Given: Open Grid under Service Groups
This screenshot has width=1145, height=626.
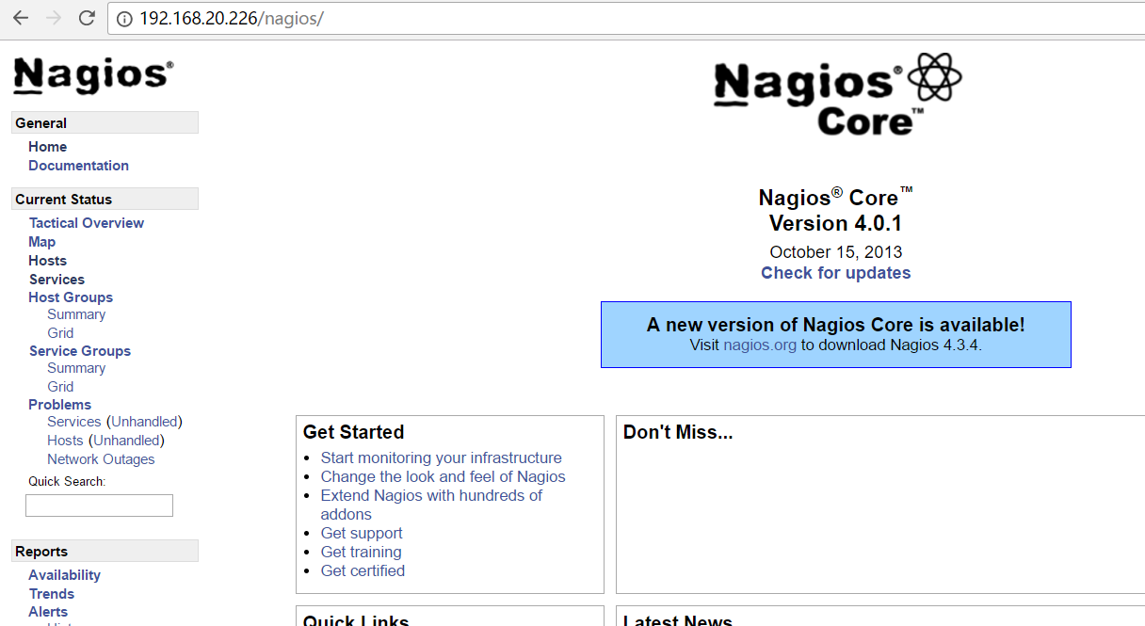Looking at the screenshot, I should pos(60,387).
